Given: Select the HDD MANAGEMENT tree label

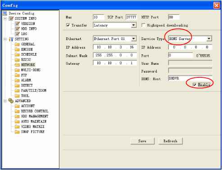Looking at the screenshot, I should [35, 116].
